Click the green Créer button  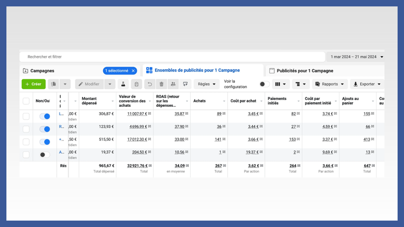[33, 84]
